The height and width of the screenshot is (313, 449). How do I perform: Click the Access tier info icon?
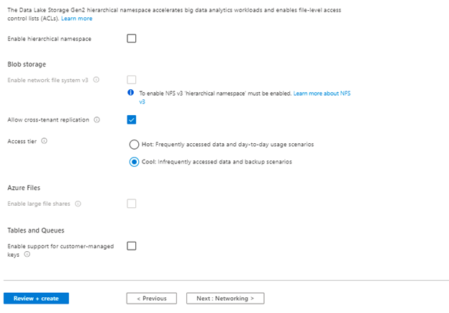(x=45, y=141)
